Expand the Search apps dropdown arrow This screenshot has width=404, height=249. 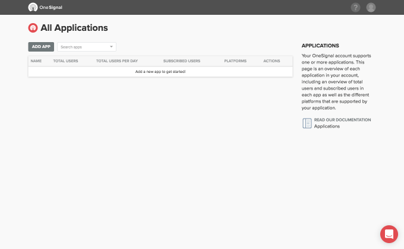111,47
